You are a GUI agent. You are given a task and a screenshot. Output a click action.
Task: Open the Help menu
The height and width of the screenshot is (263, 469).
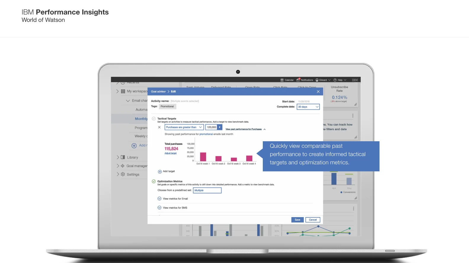point(340,80)
